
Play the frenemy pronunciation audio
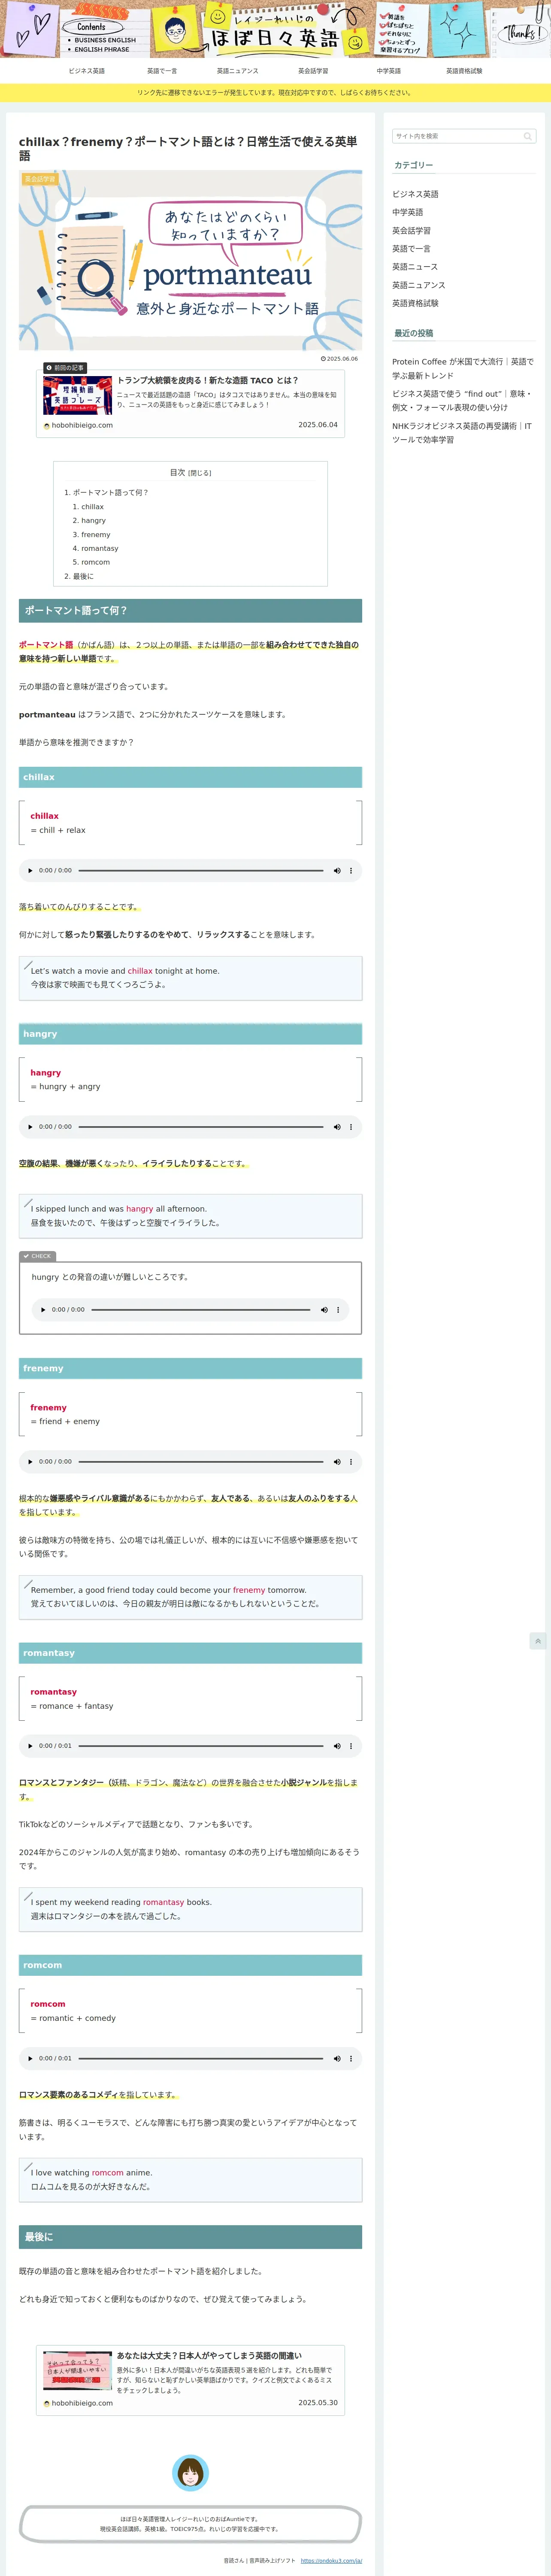tap(30, 1462)
